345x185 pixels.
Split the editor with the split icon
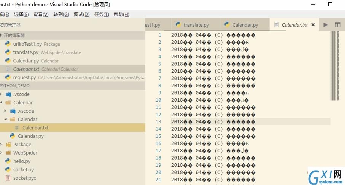tap(338, 25)
